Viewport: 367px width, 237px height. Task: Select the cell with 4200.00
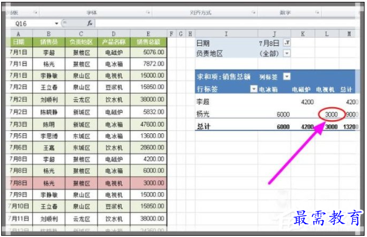[x=148, y=159]
